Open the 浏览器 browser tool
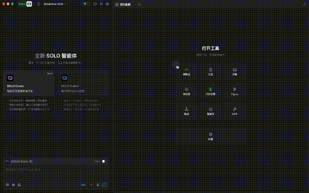The width and height of the screenshot is (309, 193). point(186,91)
